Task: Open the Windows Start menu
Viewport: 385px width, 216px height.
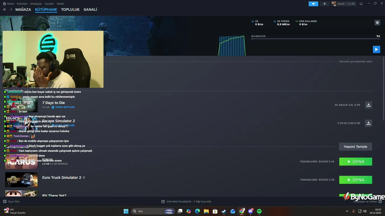Action: pyautogui.click(x=126, y=211)
